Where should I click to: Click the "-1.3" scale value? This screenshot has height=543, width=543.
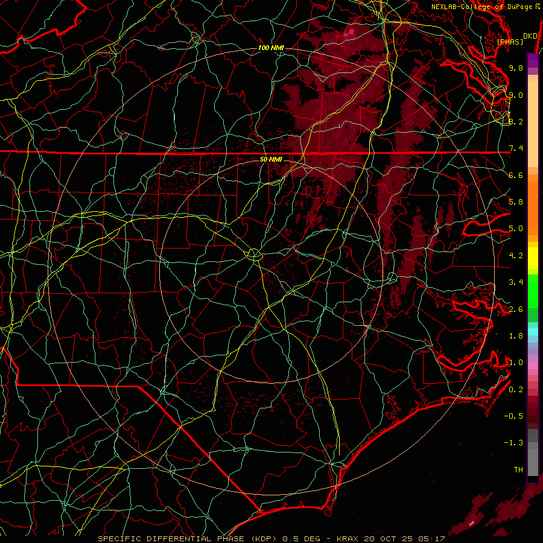coord(513,443)
